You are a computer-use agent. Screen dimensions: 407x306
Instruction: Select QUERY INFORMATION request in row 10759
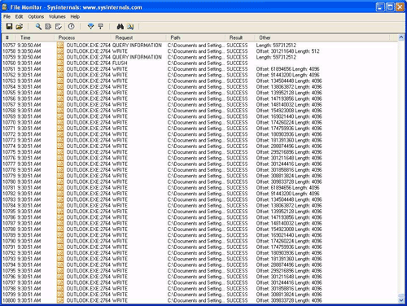tap(137, 57)
